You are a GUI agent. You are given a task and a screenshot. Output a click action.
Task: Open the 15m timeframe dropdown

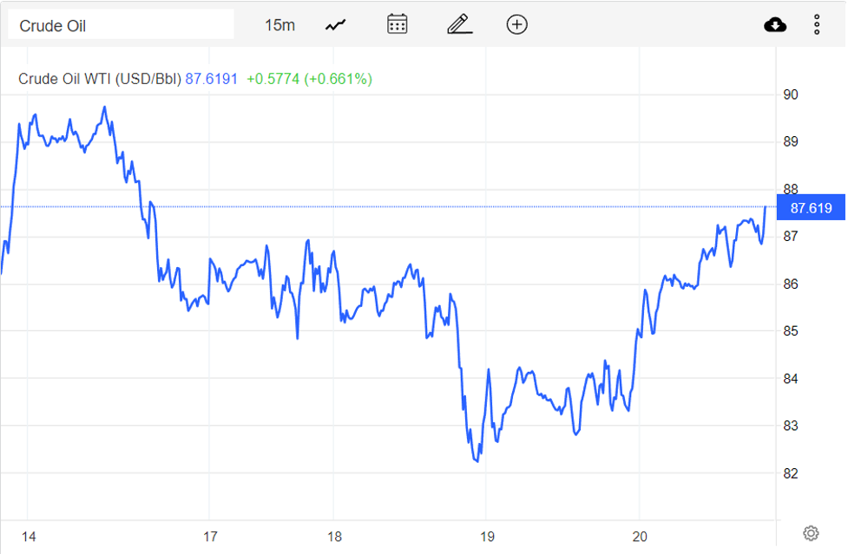pyautogui.click(x=279, y=25)
